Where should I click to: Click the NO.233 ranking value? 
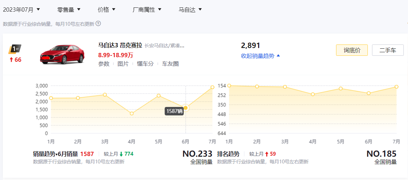[x=197, y=154]
